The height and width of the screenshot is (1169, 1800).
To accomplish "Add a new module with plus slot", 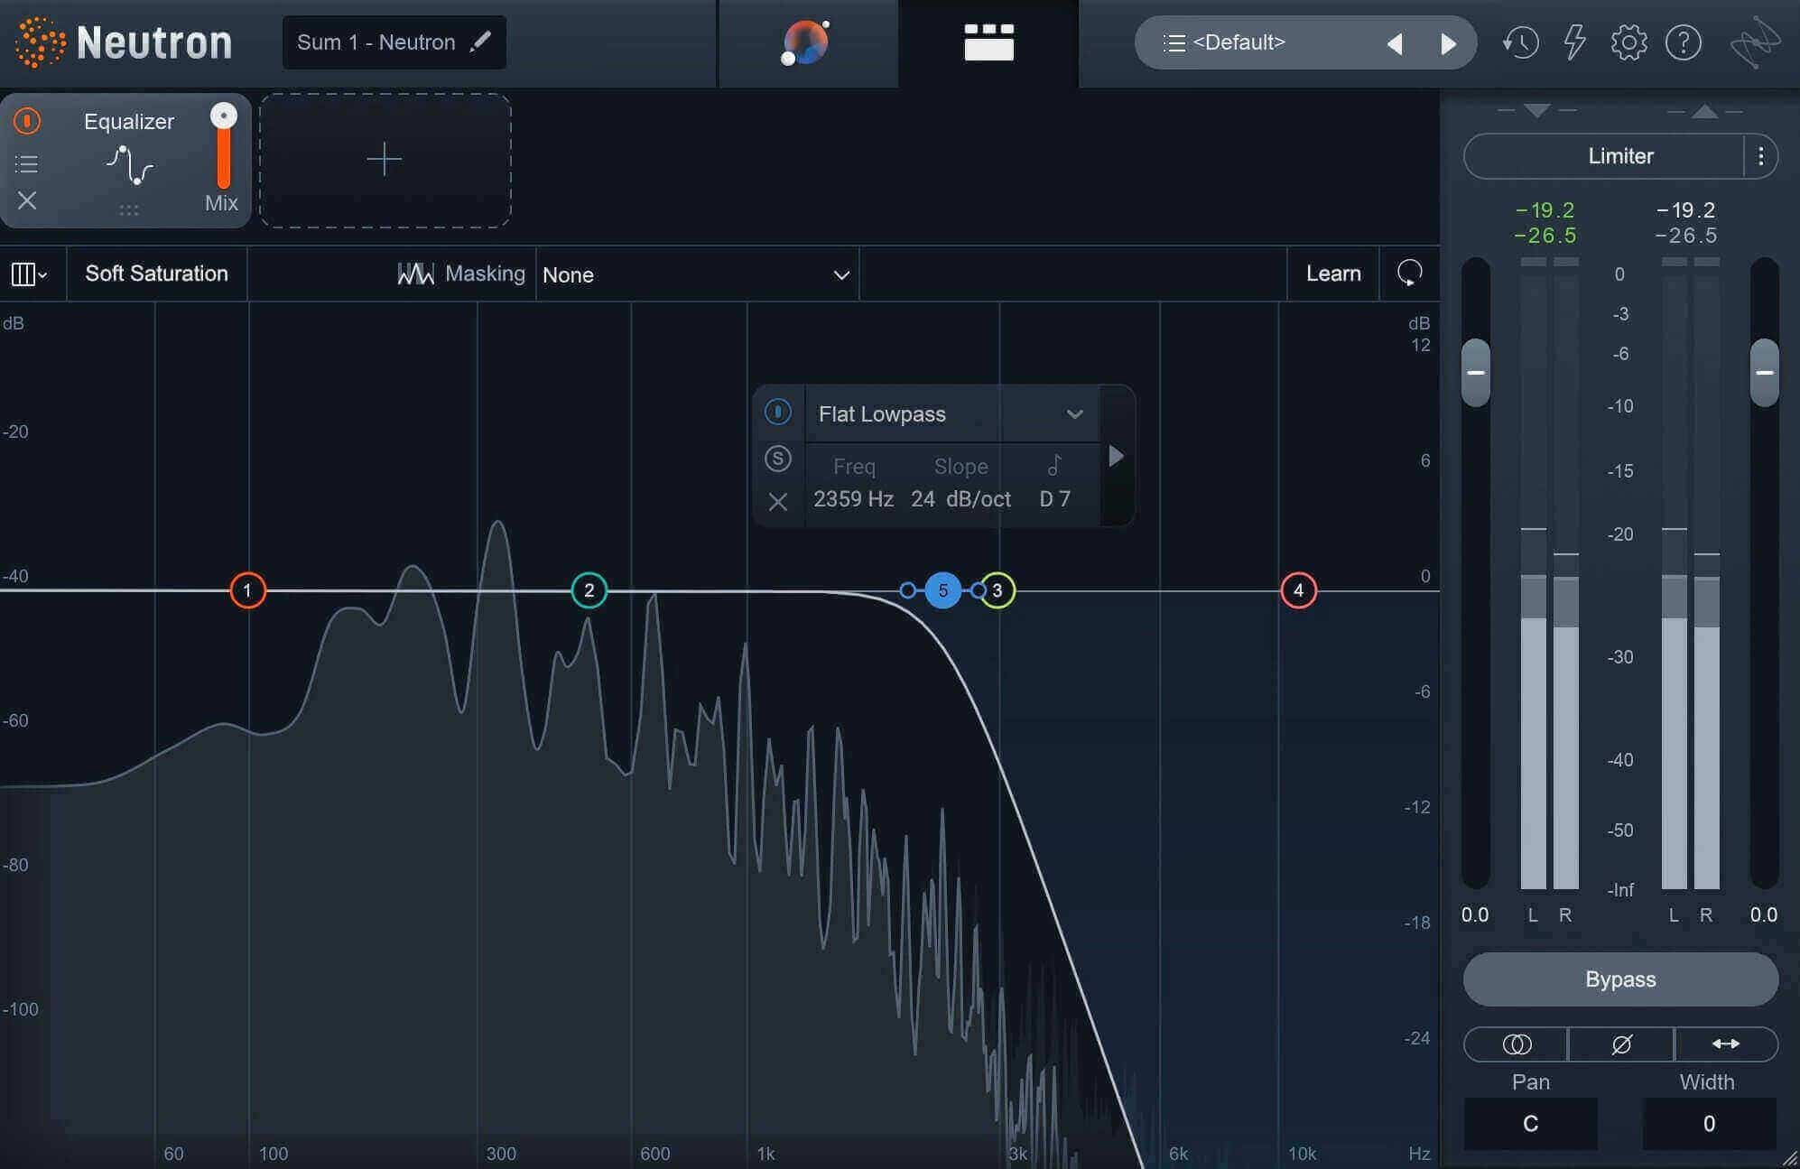I will click(385, 160).
